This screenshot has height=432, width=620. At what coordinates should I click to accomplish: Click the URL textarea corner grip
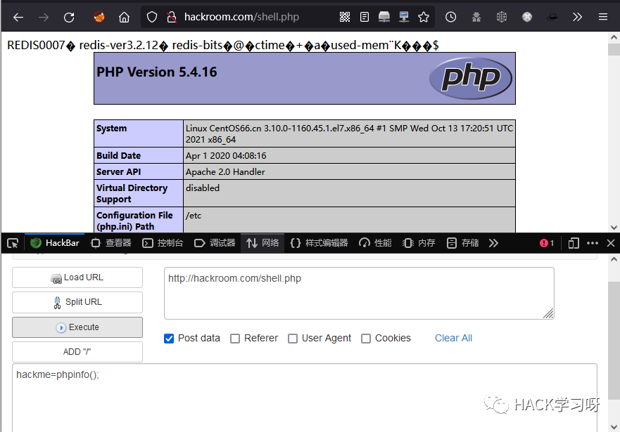pyautogui.click(x=548, y=313)
